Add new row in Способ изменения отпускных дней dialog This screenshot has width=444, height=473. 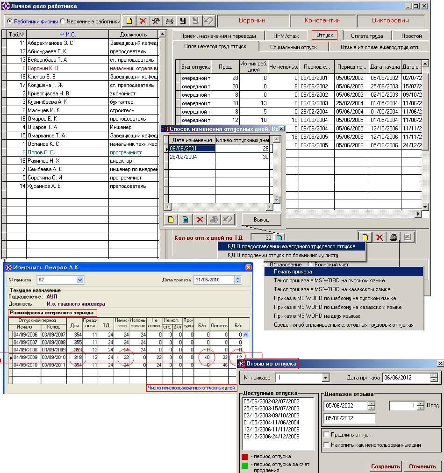[x=171, y=219]
